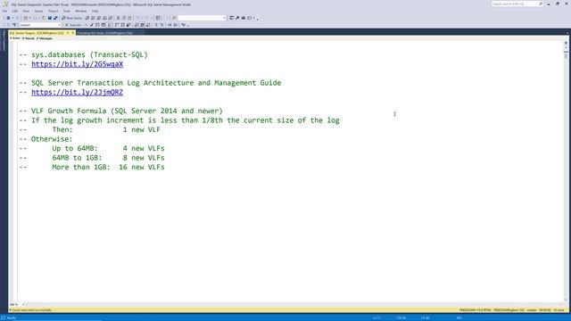Viewport: 571px width, 321px height.
Task: Click the Save file icon
Action: tap(50, 18)
